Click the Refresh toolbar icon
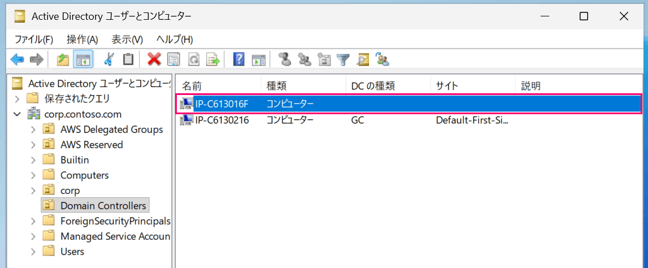 point(194,59)
